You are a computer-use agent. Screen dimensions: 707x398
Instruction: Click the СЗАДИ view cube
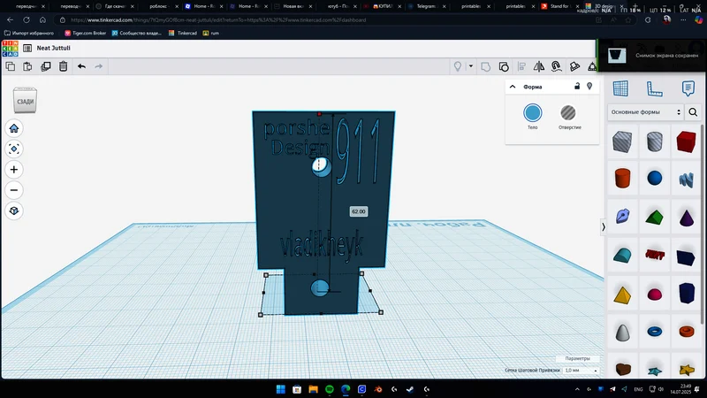point(26,101)
